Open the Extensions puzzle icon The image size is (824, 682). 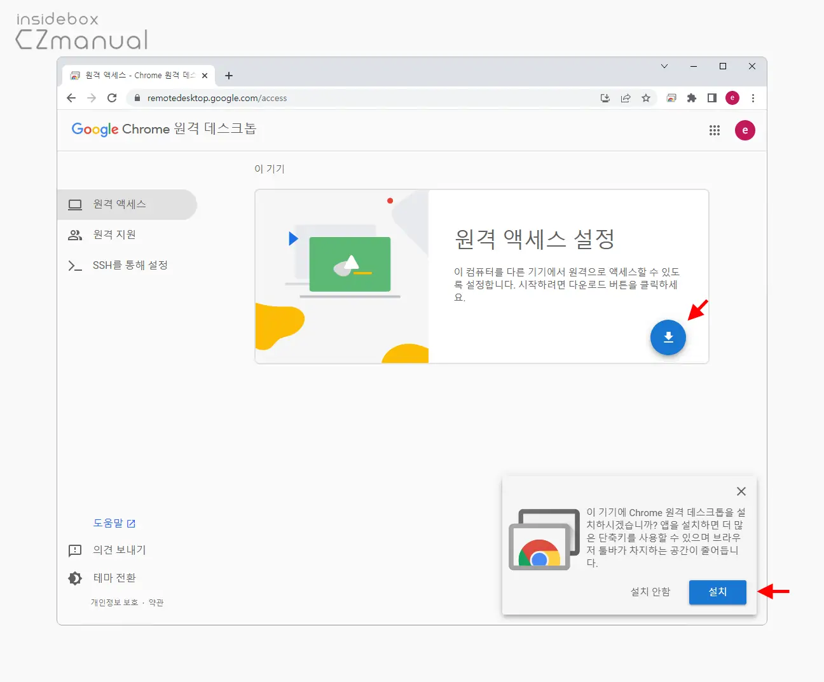click(x=692, y=98)
